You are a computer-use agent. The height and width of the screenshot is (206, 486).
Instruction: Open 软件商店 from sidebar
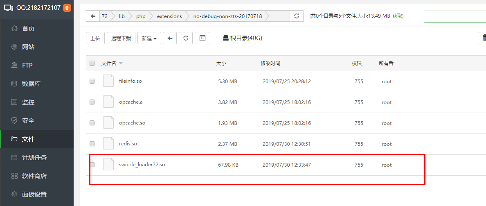pyautogui.click(x=34, y=176)
